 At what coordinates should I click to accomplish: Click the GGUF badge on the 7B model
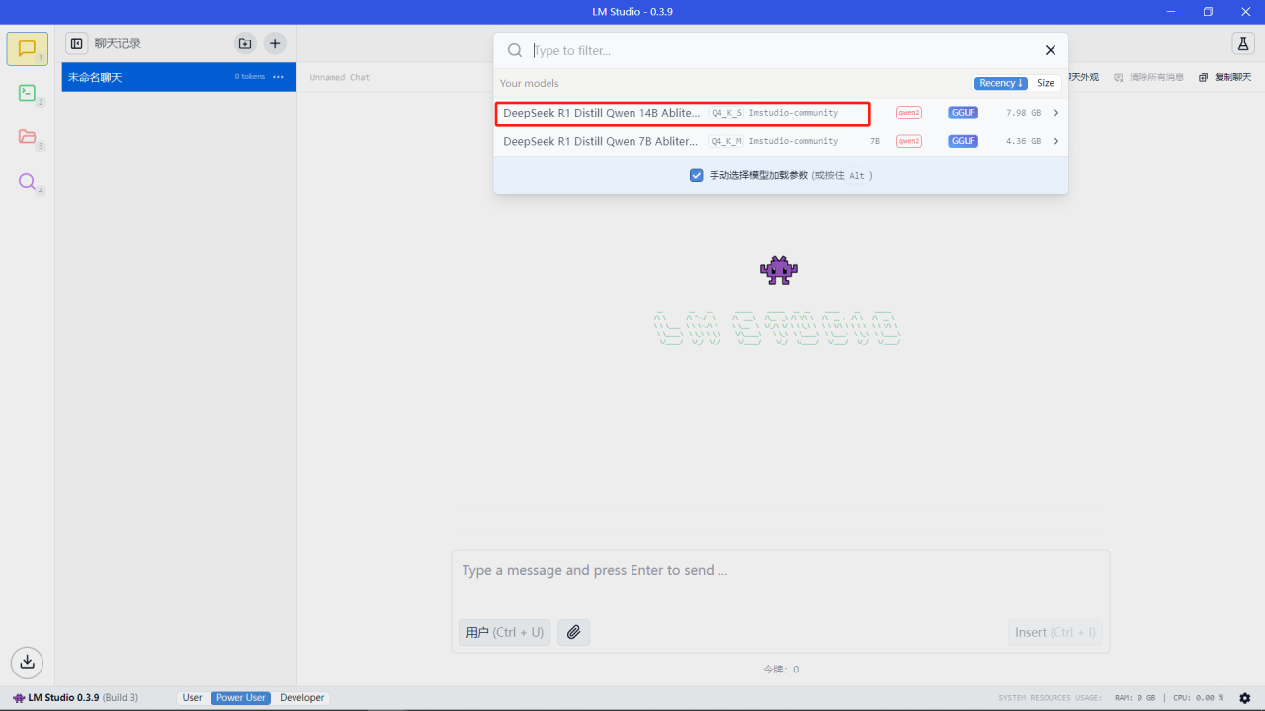coord(963,141)
